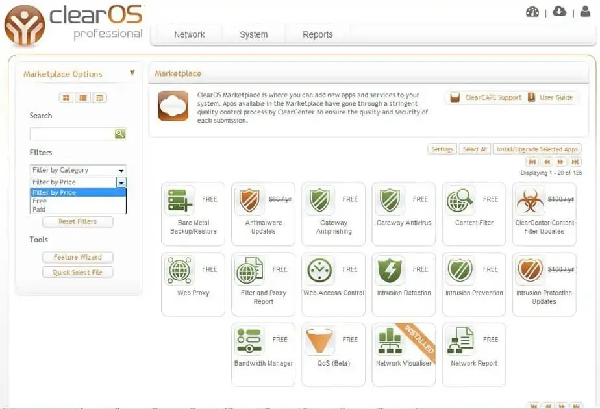Open the Reports menu tab

[x=318, y=35]
